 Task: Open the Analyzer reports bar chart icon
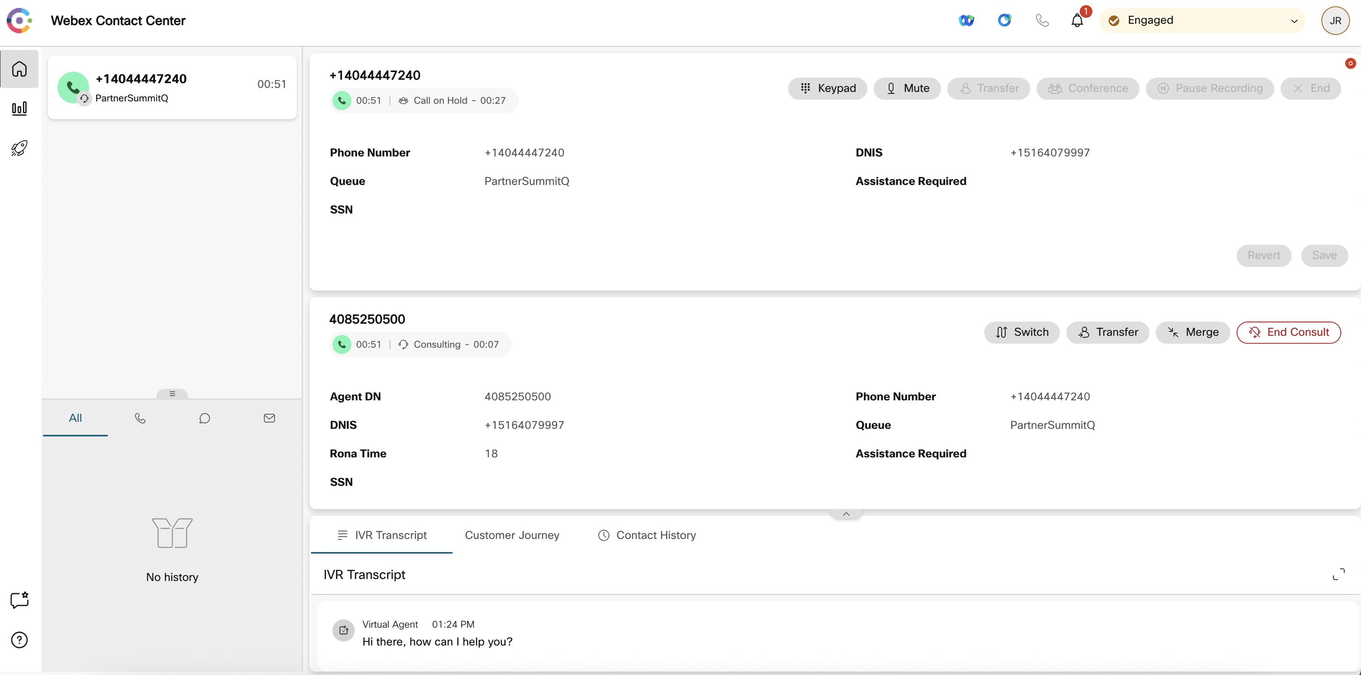pos(20,109)
